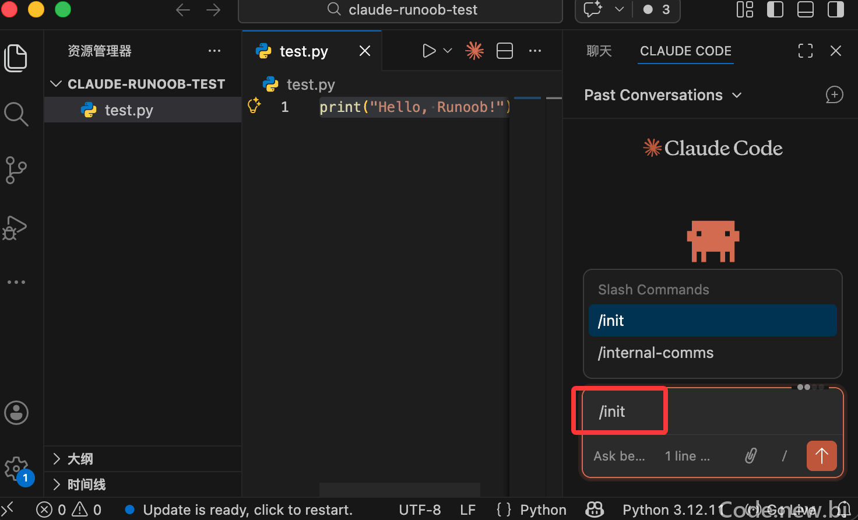Customize layout icon in title bar
The image size is (858, 520).
coord(745,10)
